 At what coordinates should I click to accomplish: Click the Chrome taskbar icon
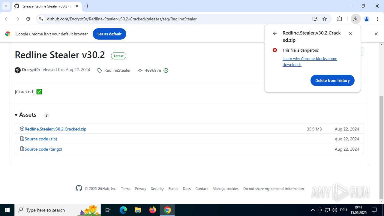167,210
